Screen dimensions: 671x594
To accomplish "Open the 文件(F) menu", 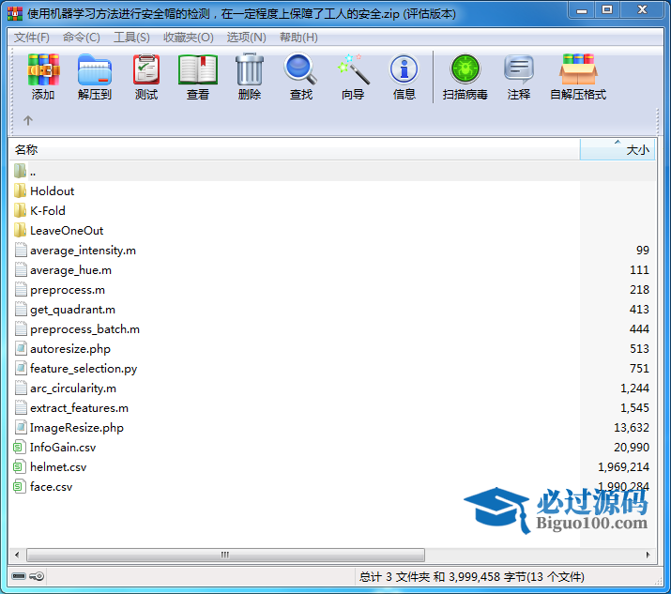I will click(32, 38).
